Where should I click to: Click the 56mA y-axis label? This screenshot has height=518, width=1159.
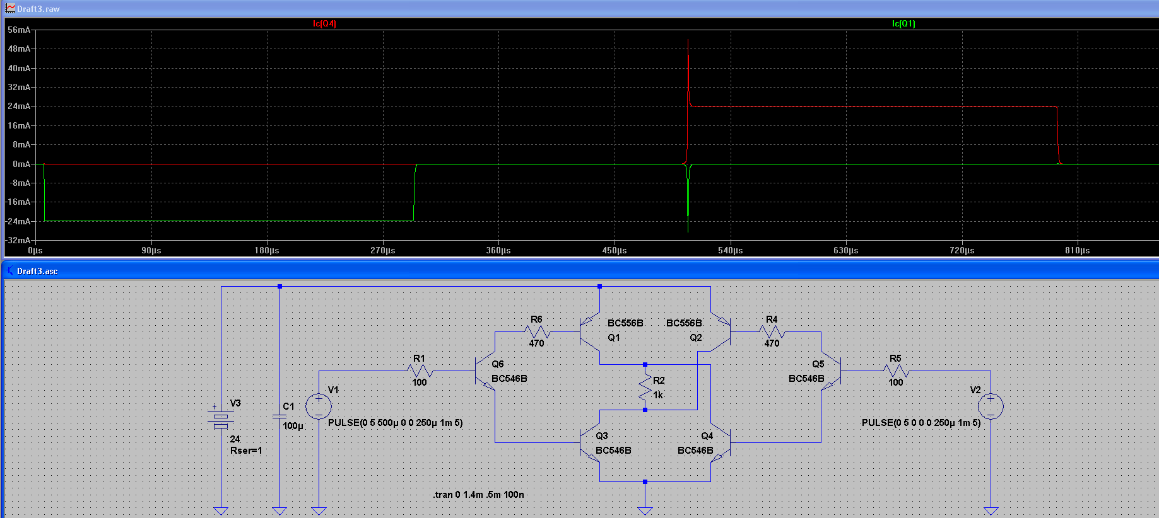(19, 30)
